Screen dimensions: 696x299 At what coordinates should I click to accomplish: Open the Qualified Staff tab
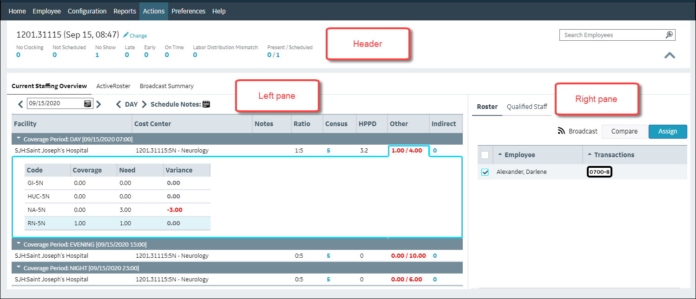[x=527, y=107]
